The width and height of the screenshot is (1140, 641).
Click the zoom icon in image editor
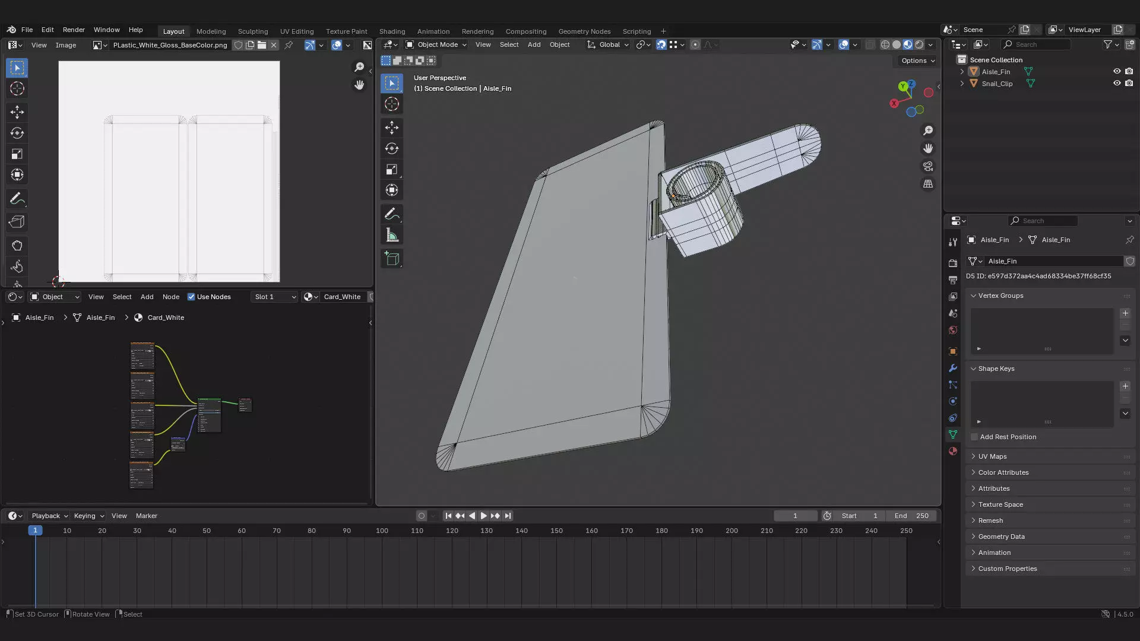[359, 67]
